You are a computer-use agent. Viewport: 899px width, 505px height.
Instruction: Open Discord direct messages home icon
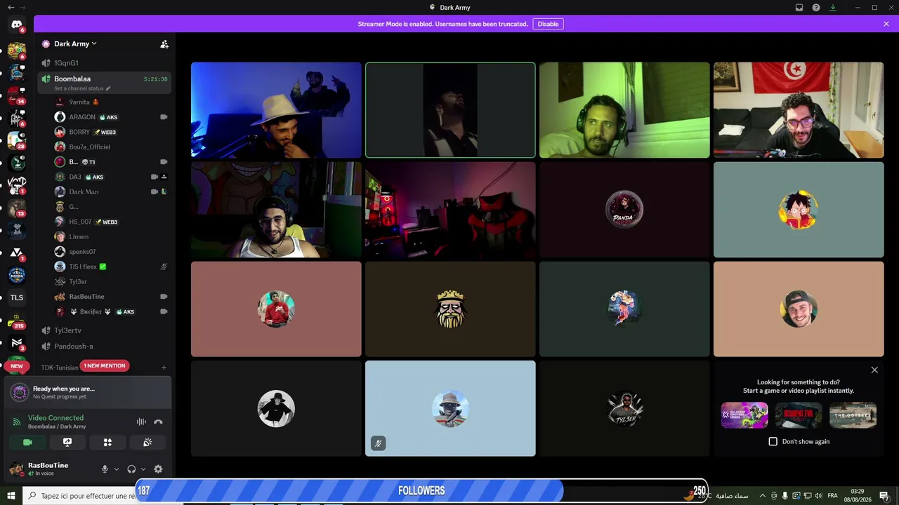click(x=17, y=25)
